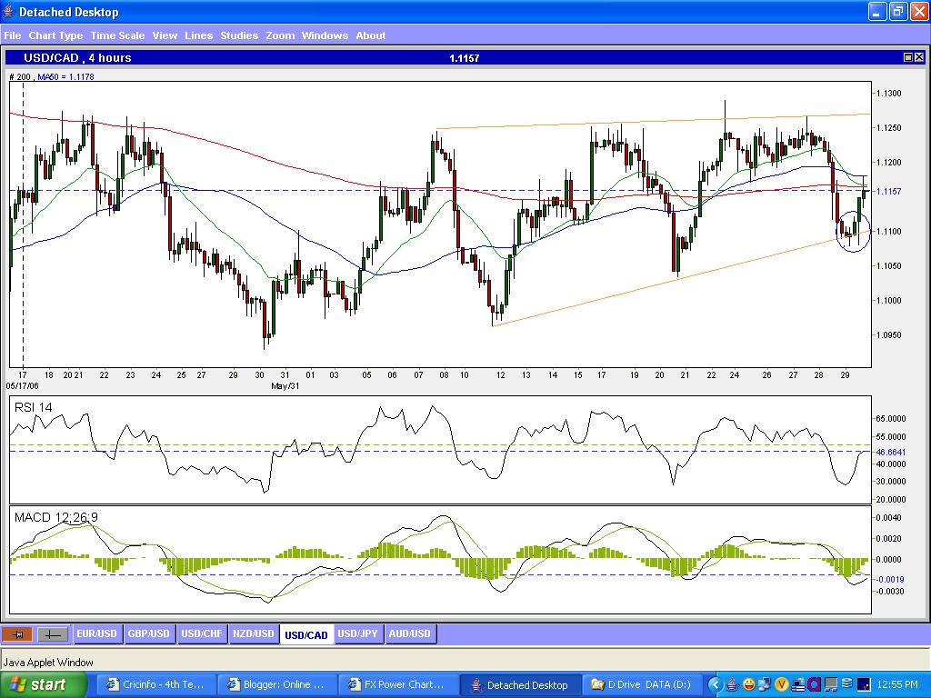Open the Lines menu
Viewport: 931px width, 698px height.
click(x=198, y=35)
